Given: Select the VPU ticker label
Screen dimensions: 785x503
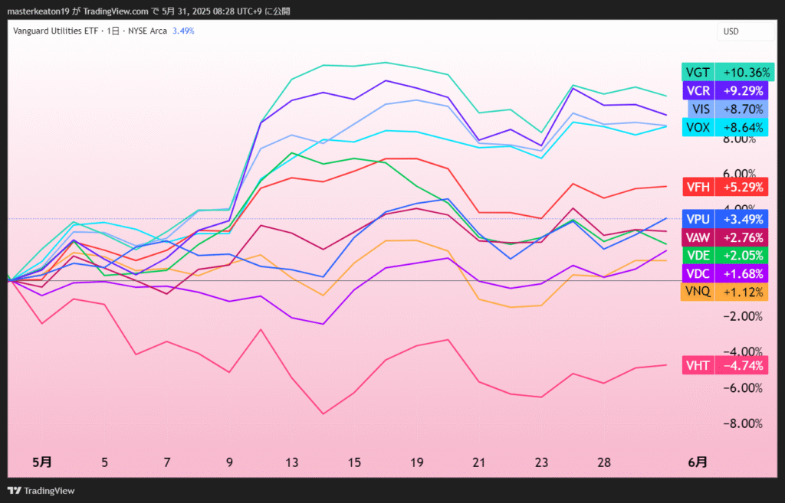Looking at the screenshot, I should pos(698,219).
